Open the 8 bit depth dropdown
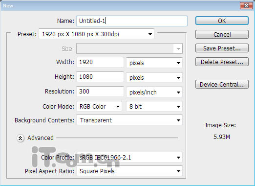The image size is (255, 186). (x=154, y=107)
